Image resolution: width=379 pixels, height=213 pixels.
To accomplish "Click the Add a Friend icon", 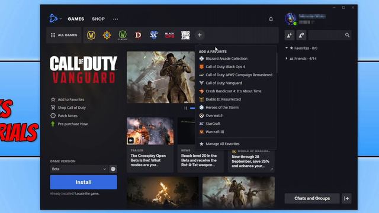I will coord(290,35).
